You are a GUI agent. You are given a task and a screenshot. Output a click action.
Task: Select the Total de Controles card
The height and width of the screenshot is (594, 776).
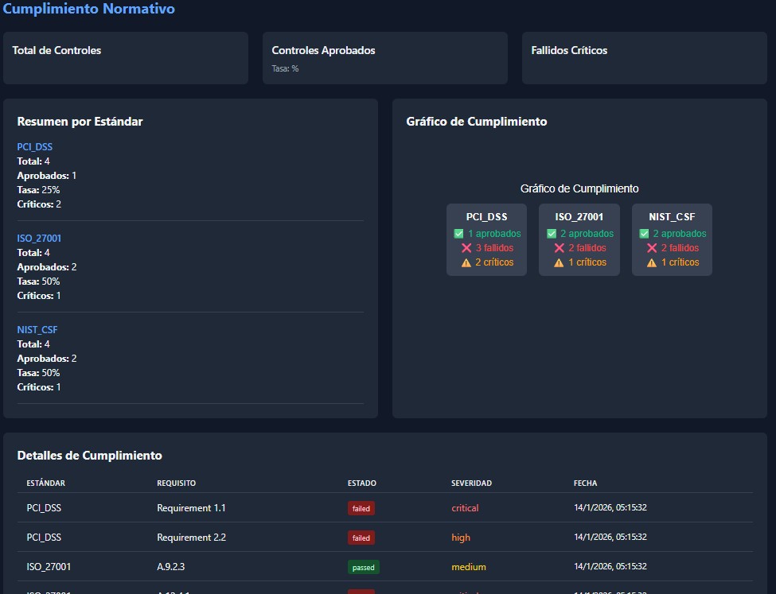(126, 58)
